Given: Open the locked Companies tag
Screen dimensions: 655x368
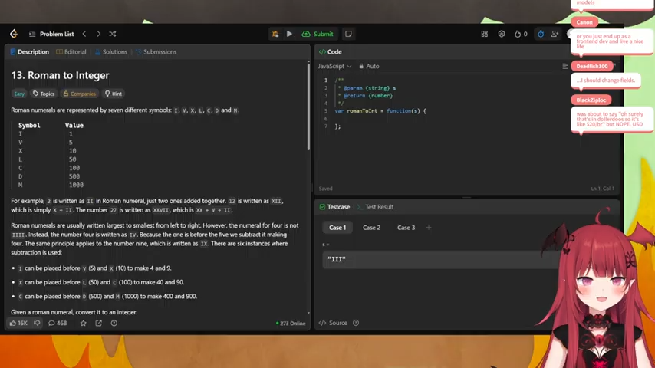Looking at the screenshot, I should [79, 94].
